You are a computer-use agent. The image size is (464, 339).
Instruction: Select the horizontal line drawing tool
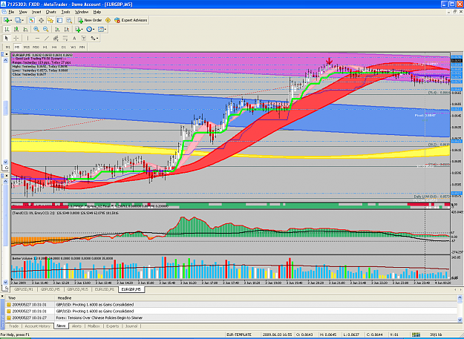(x=37, y=38)
